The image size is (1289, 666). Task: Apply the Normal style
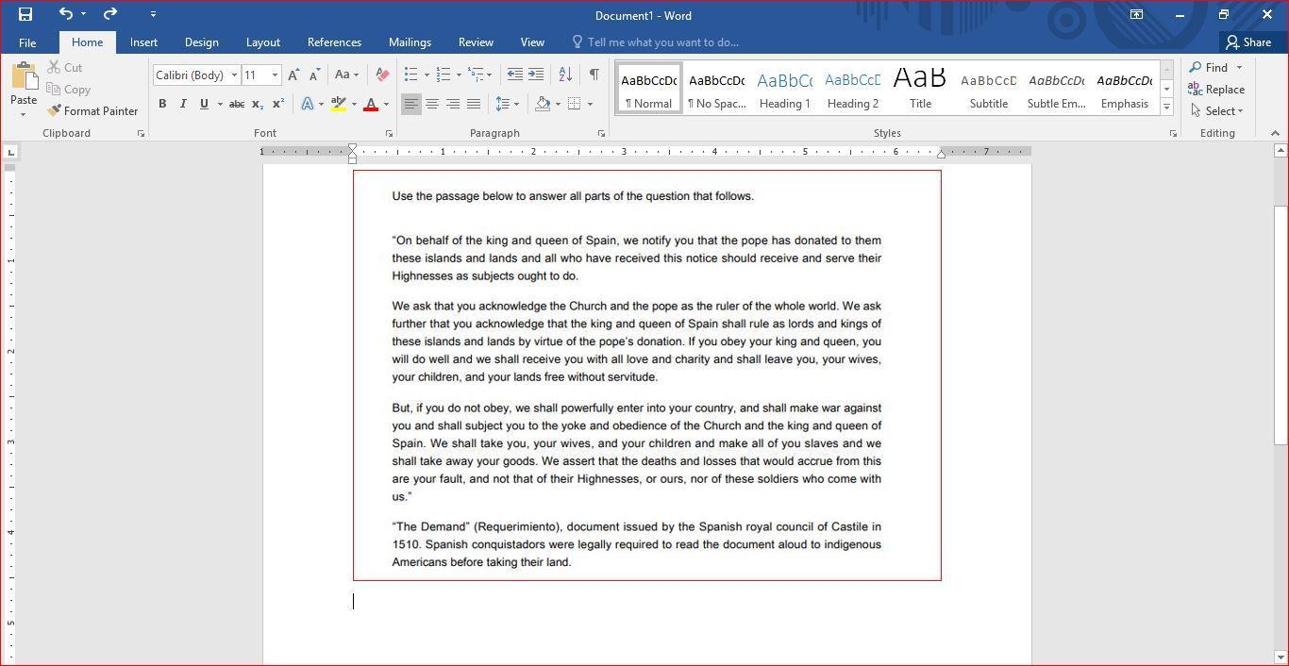point(649,89)
